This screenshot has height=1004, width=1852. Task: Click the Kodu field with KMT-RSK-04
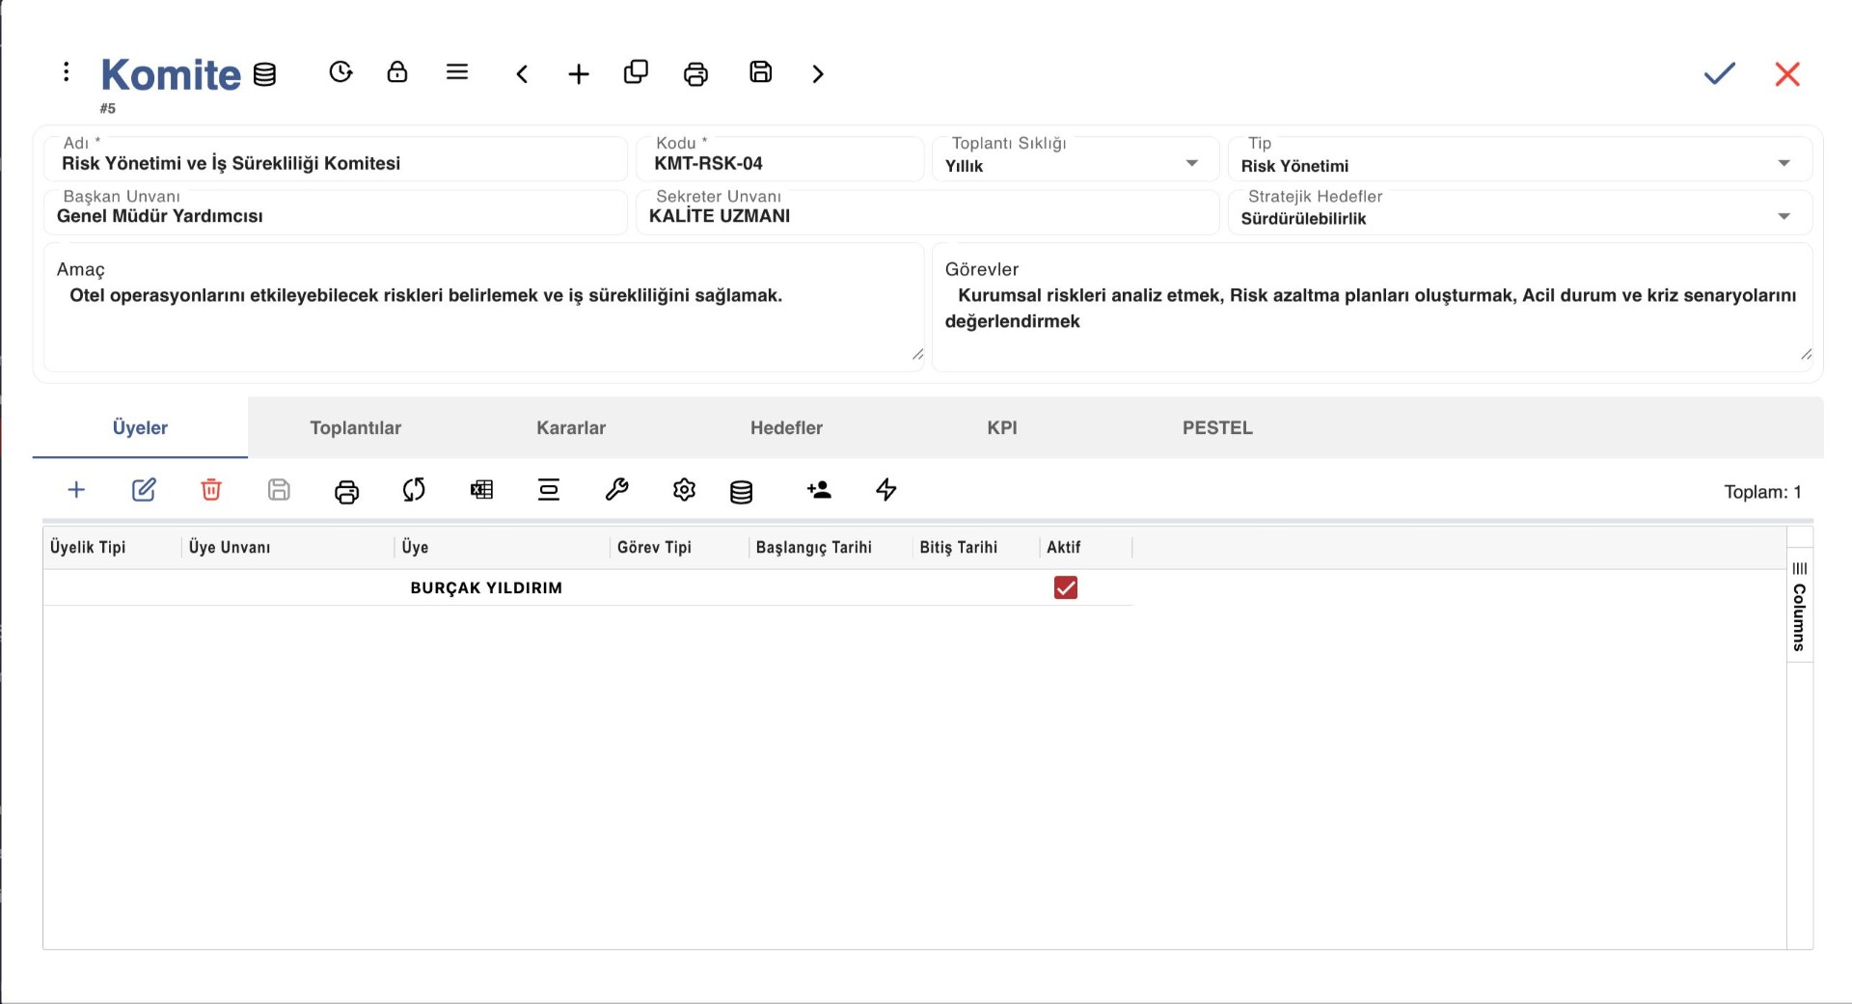pos(779,159)
